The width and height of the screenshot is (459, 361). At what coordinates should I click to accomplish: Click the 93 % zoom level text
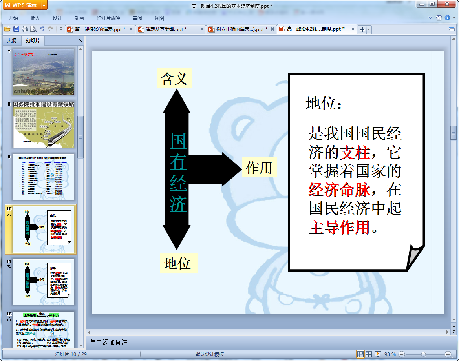click(x=390, y=354)
